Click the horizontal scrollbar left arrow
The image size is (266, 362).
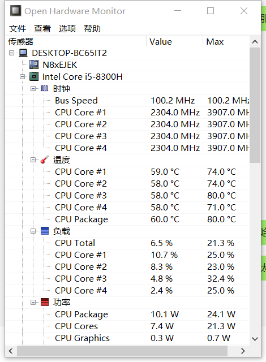(11, 351)
